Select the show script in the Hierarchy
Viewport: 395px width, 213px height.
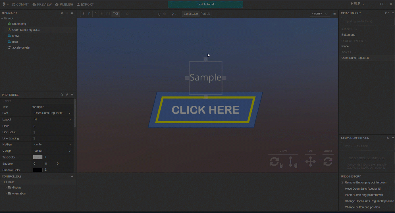click(16, 35)
